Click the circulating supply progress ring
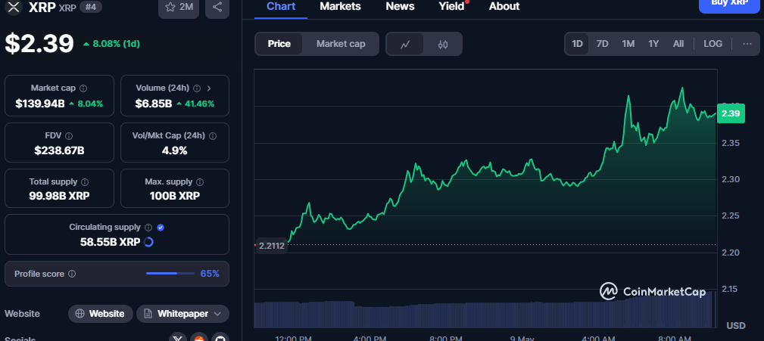This screenshot has height=341, width=764. [148, 242]
